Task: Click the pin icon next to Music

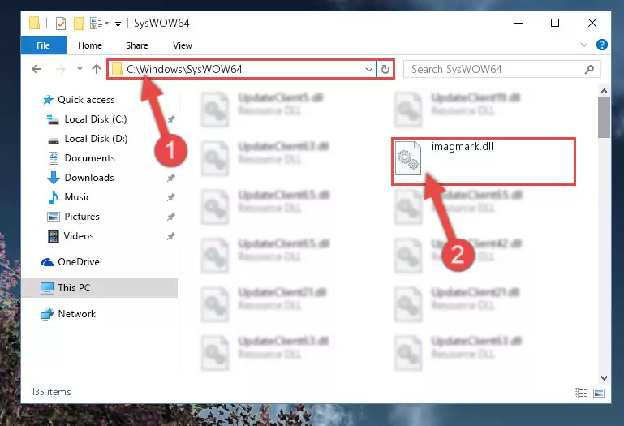Action: click(x=170, y=197)
